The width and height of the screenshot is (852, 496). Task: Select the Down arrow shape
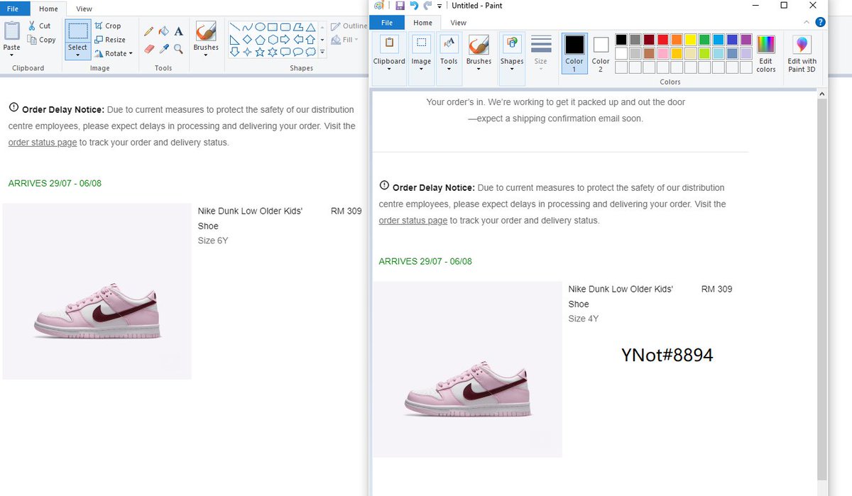[x=234, y=52]
